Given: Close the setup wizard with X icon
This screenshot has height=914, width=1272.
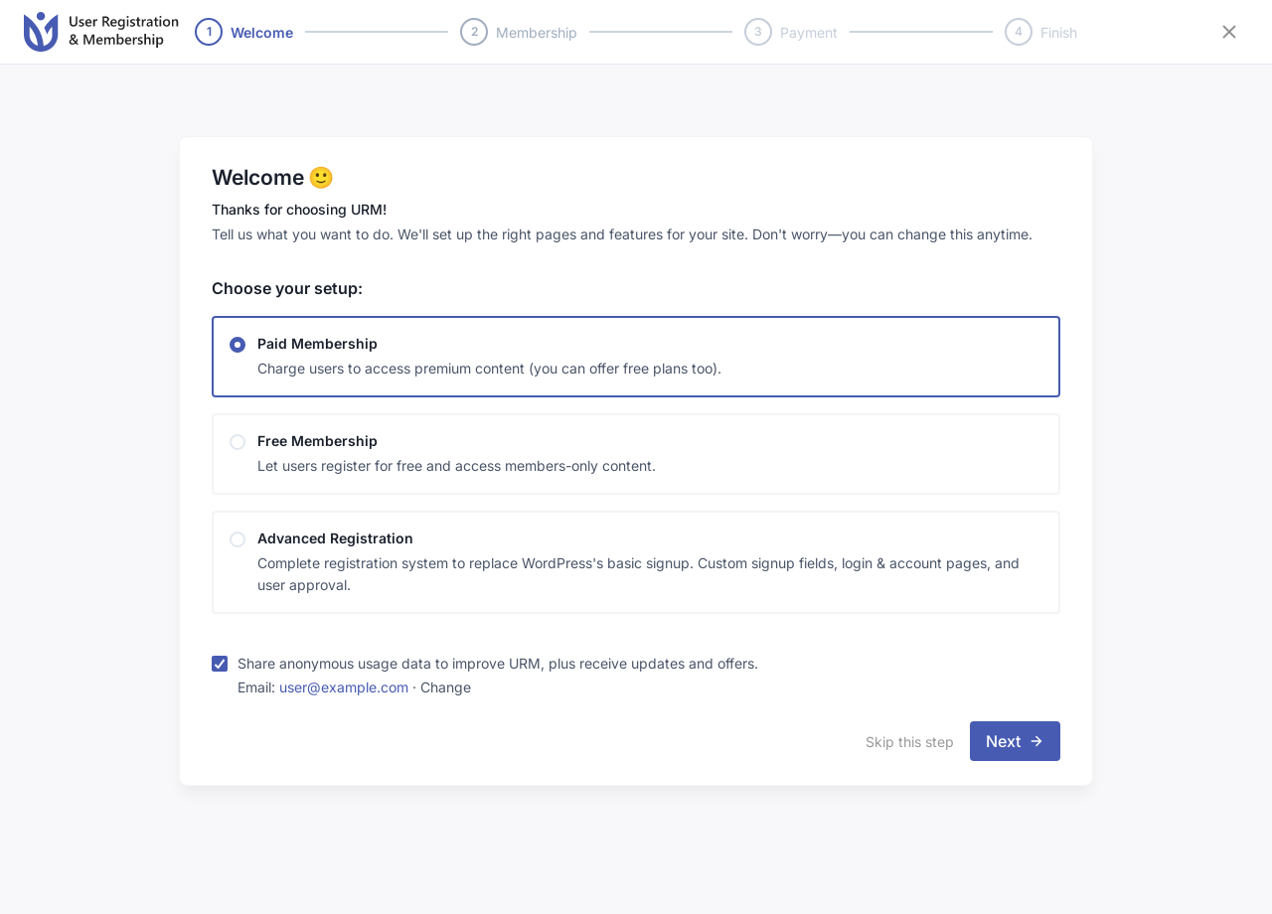Looking at the screenshot, I should 1229,32.
